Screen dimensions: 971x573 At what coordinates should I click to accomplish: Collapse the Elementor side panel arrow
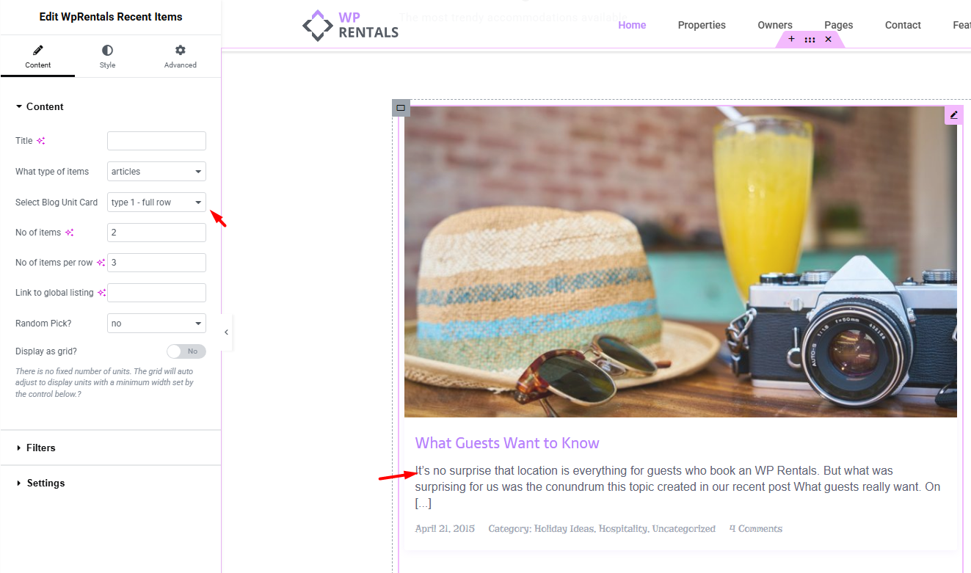[x=226, y=332]
